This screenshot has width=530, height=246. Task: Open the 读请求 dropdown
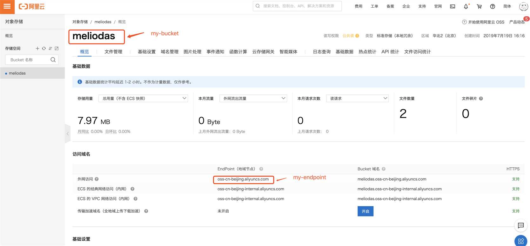point(357,98)
